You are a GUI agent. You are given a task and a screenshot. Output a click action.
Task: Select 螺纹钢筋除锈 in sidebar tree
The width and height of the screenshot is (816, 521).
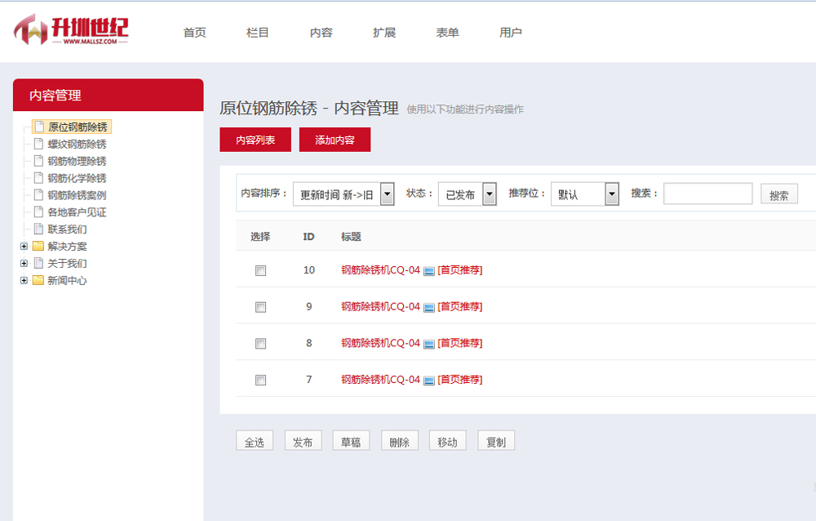click(77, 144)
